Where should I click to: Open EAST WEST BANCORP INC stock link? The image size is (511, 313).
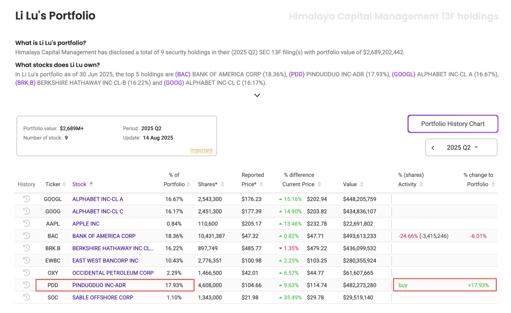(105, 260)
